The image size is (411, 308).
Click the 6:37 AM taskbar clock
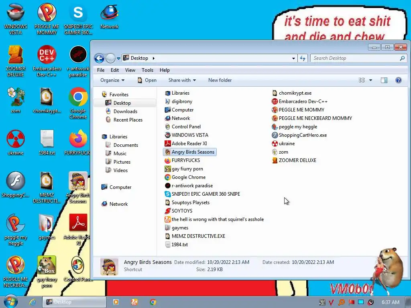tap(390, 302)
